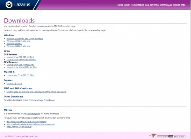
Task: Visit The SourceForge Project page link
Action: point(42,100)
